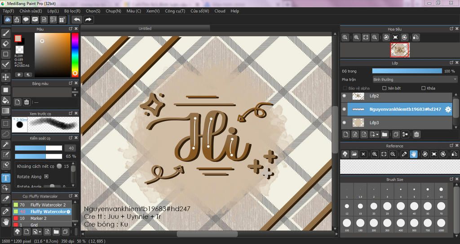Select the Move tool

pyautogui.click(x=5, y=77)
